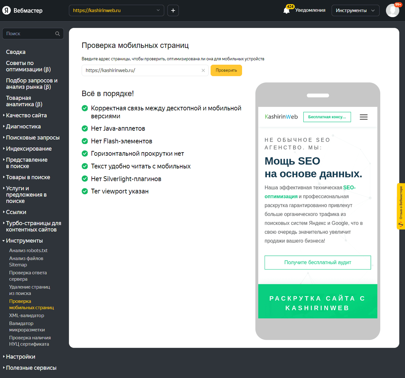Collapse the Инструменты sidebar section
The height and width of the screenshot is (378, 405).
[x=24, y=241]
